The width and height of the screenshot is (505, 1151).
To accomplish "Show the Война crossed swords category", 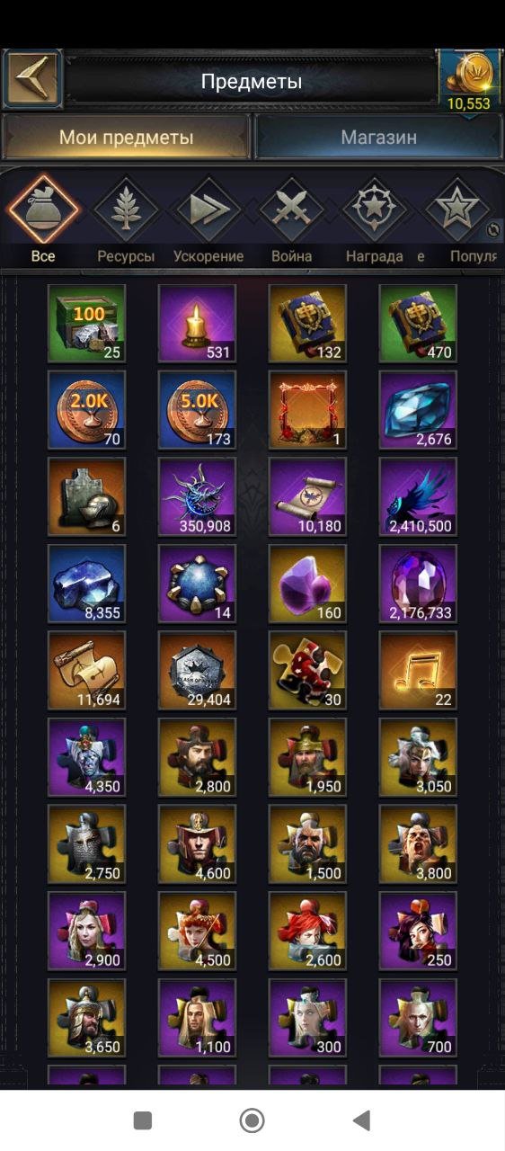I will pos(292,220).
